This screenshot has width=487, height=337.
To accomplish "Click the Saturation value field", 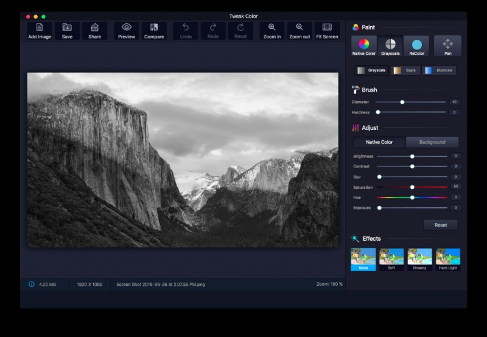I will [455, 186].
